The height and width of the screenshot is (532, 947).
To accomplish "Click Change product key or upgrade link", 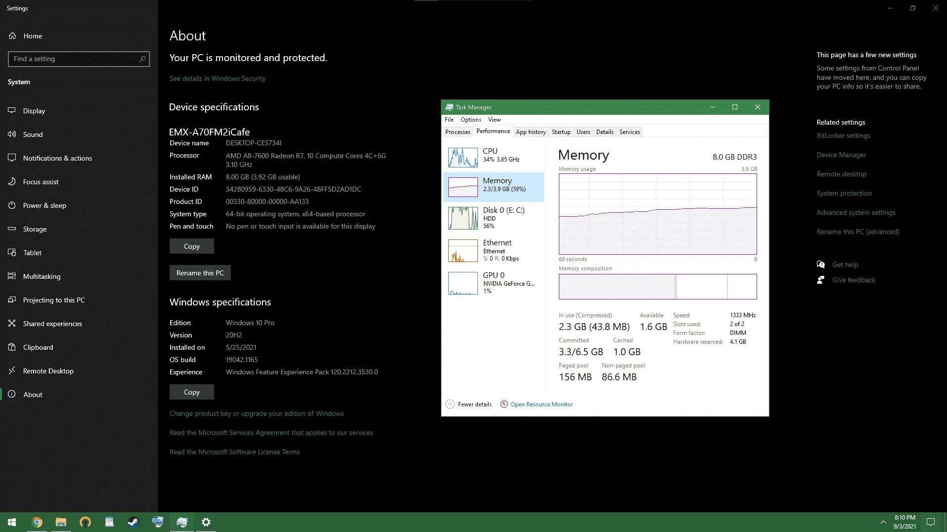I will pyautogui.click(x=256, y=413).
